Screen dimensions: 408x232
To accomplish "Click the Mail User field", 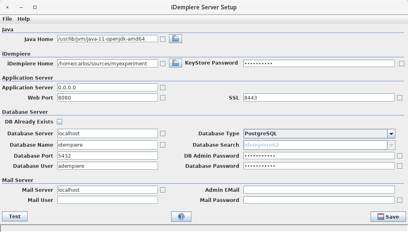I will (x=107, y=200).
